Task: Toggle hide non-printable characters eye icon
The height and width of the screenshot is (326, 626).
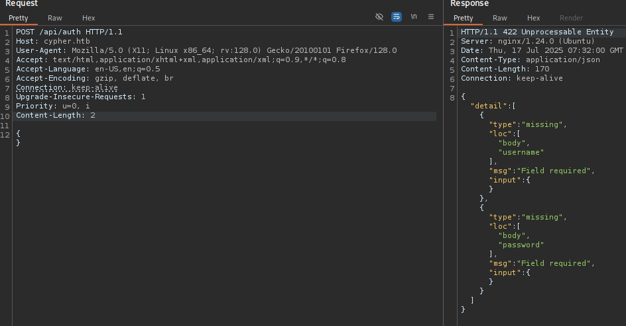Action: click(x=379, y=17)
